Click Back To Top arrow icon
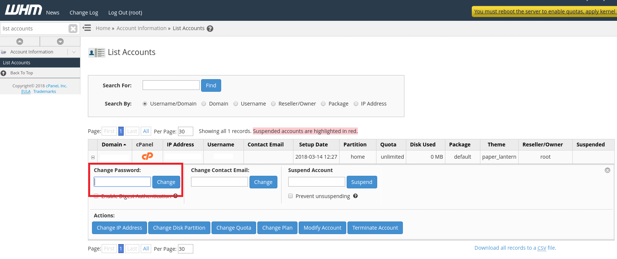Screen dimensions: 617x259 (3, 73)
